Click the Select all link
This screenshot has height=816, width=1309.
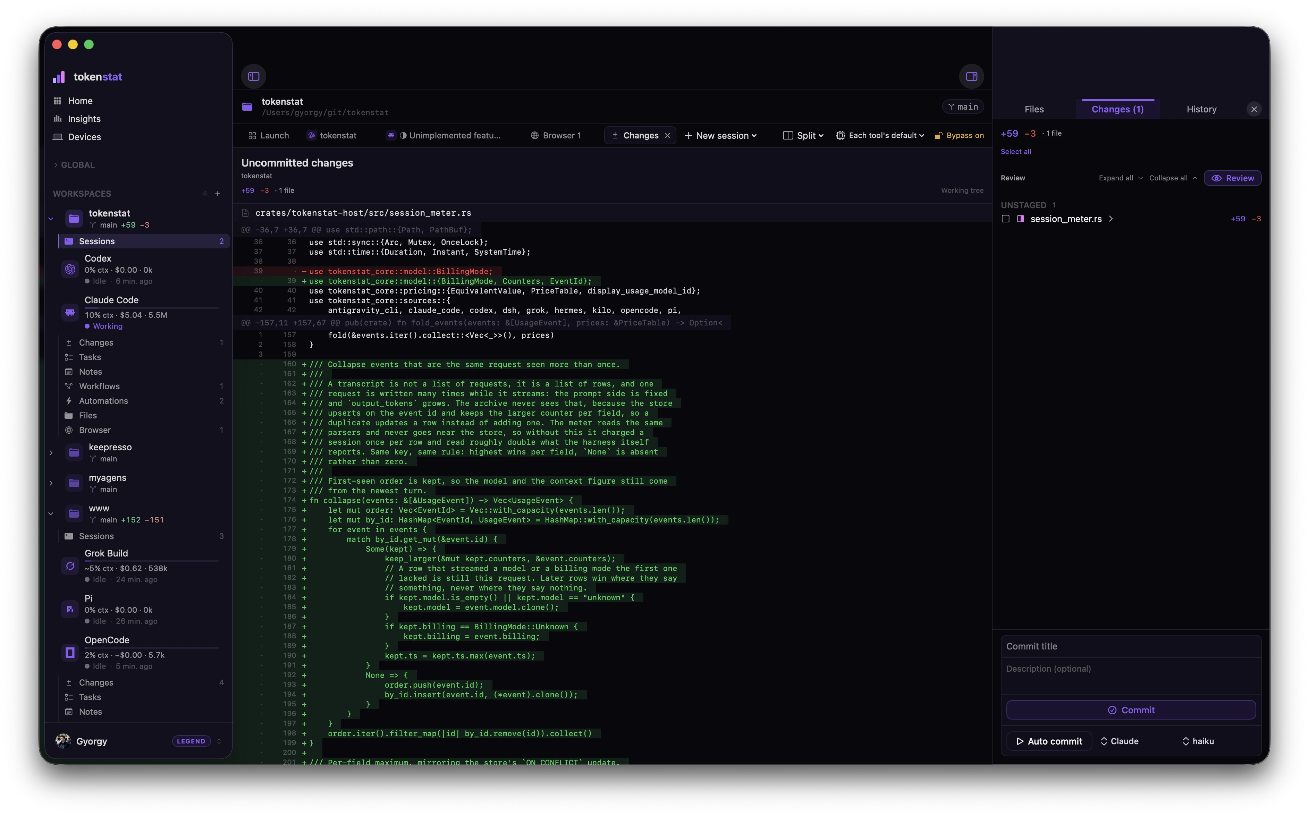[1015, 152]
